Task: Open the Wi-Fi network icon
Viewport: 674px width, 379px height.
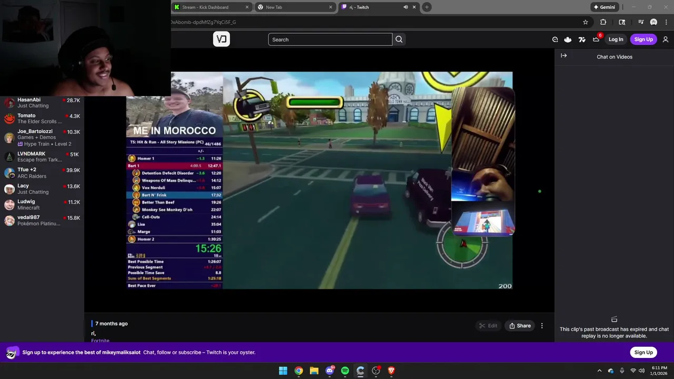Action: 633,371
